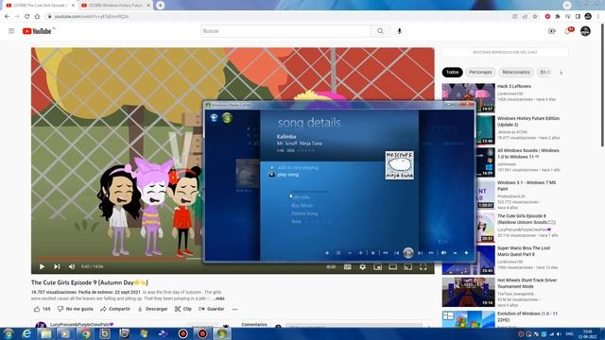
Task: Start voice search with microphone icon
Action: click(399, 31)
